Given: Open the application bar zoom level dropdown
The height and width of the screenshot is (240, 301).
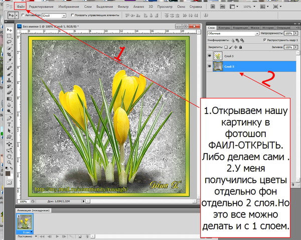Looking at the screenshot, I should pyautogui.click(x=254, y=6).
